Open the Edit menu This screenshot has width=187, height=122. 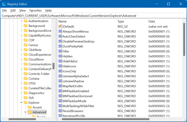pyautogui.click(x=13, y=10)
